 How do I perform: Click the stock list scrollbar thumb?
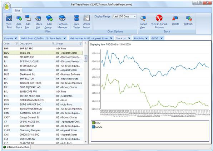(86, 58)
